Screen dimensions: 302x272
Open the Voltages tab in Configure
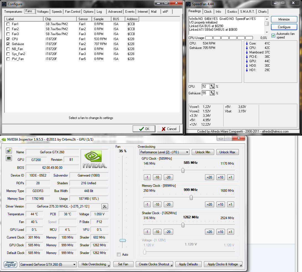coord(43,12)
